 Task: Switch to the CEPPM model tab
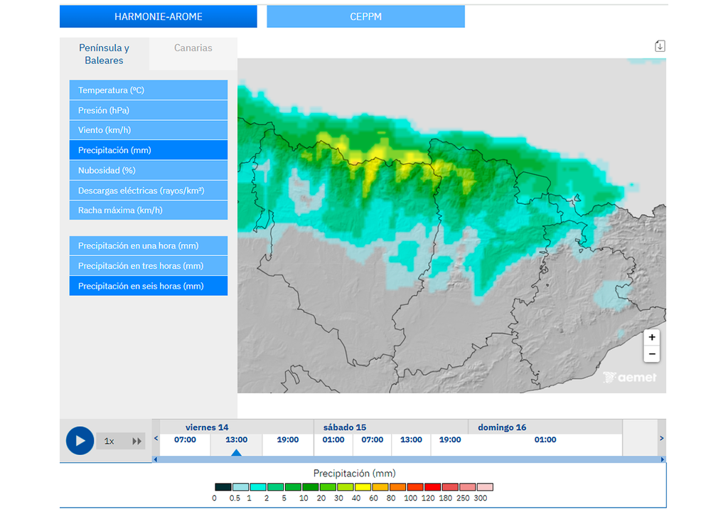pos(365,16)
